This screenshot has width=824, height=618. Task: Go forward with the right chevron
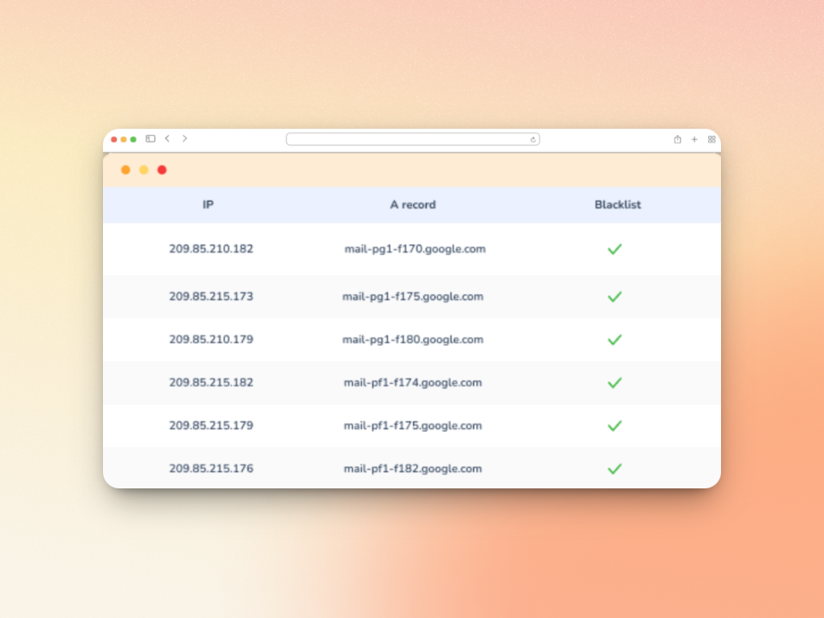[x=185, y=139]
